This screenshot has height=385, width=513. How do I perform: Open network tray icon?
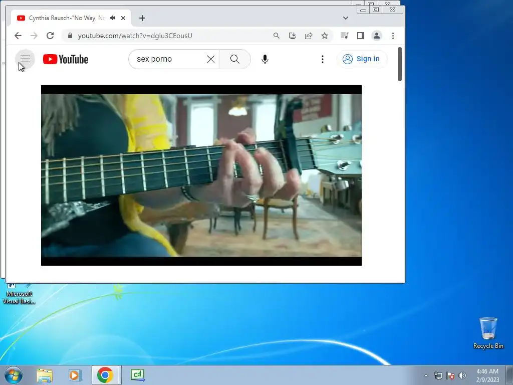click(438, 375)
